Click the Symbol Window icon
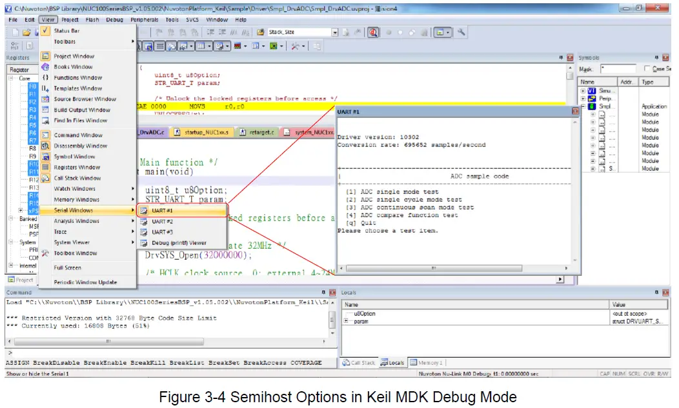 click(45, 157)
